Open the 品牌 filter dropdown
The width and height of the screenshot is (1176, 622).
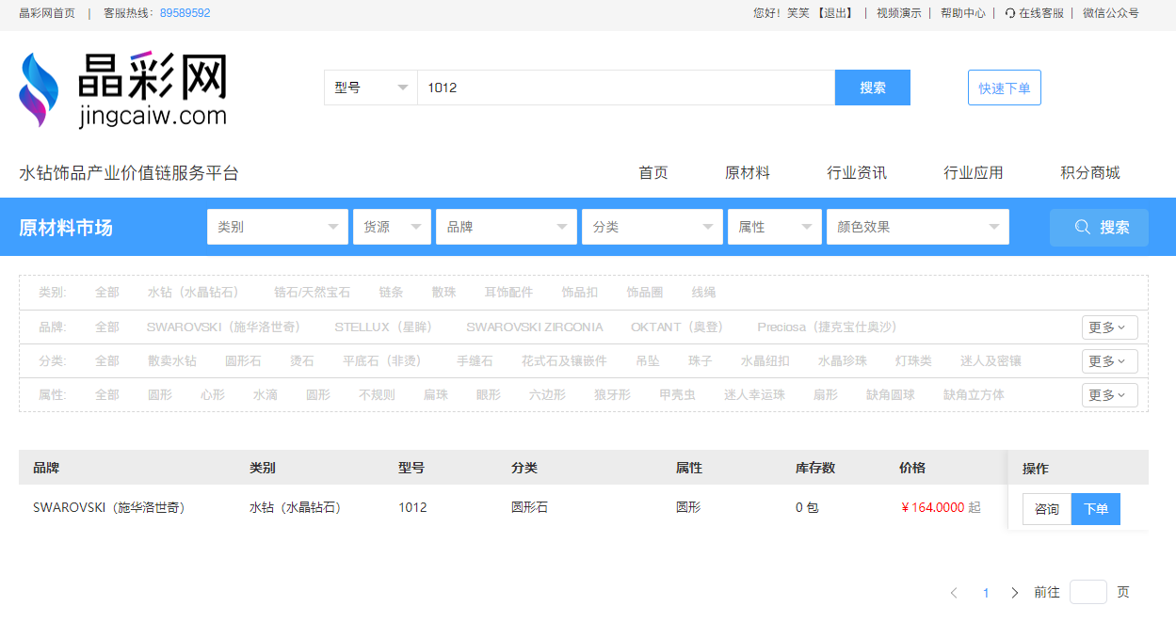506,227
